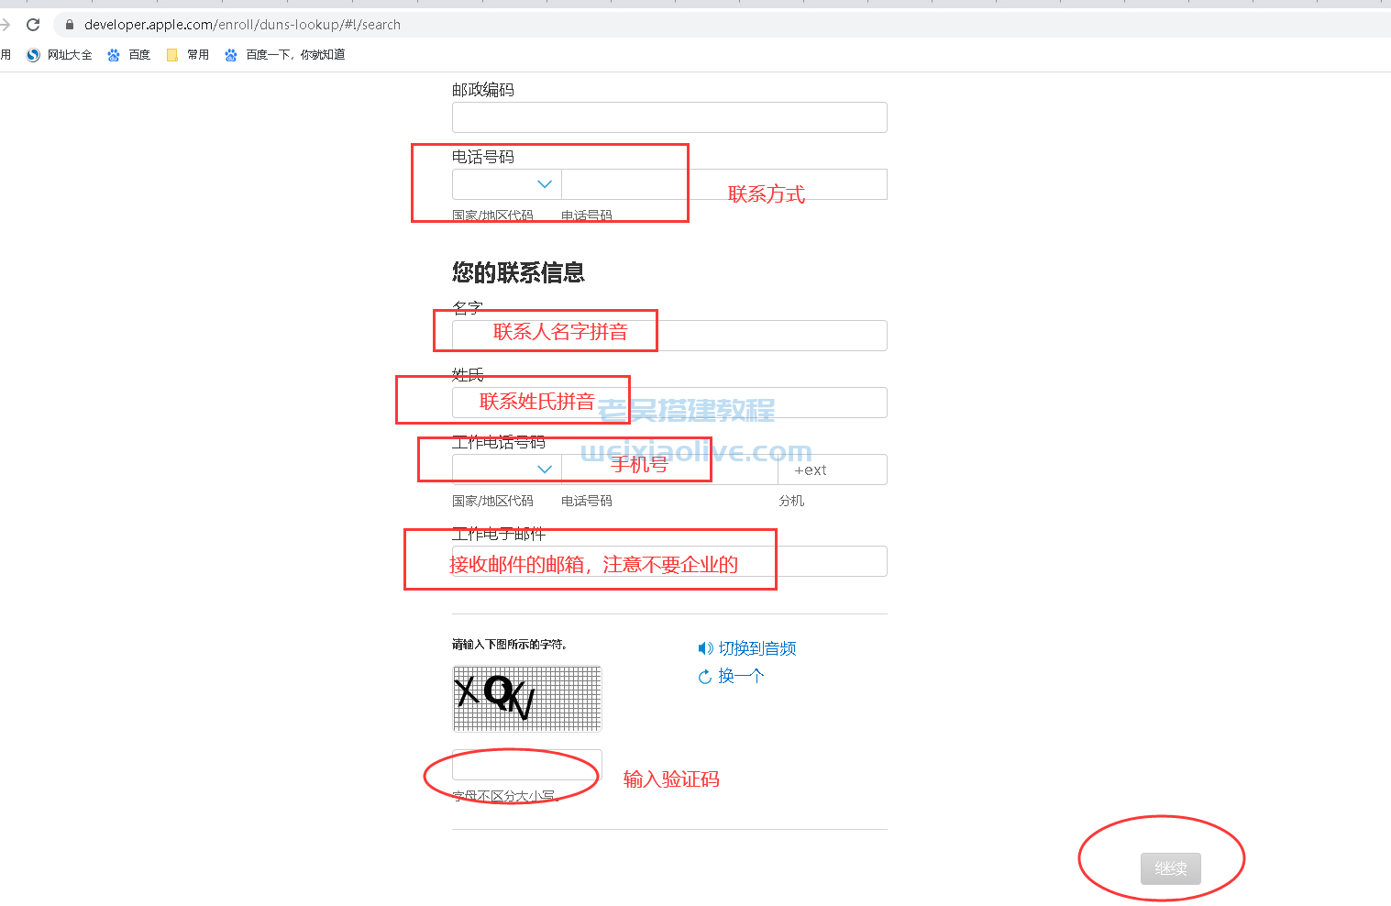Click the captcha code entry field
The width and height of the screenshot is (1391, 906).
(x=525, y=765)
